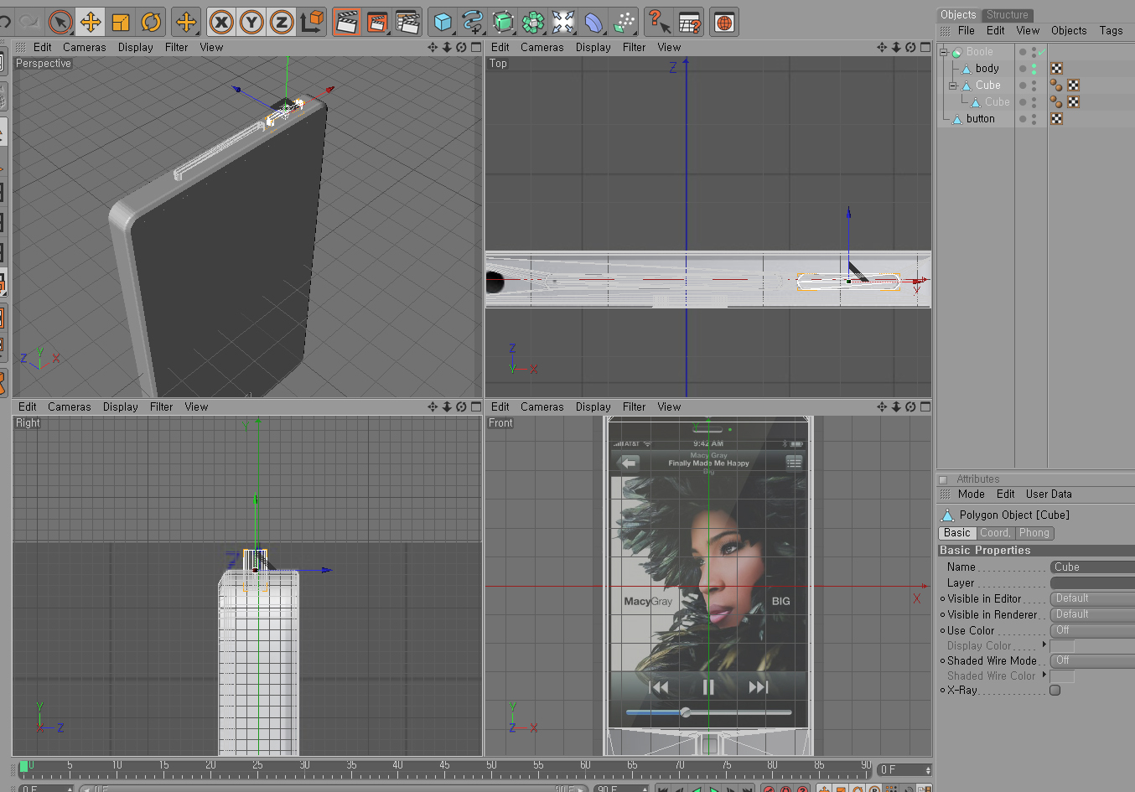
Task: Click the body texture tag
Action: click(x=1056, y=69)
